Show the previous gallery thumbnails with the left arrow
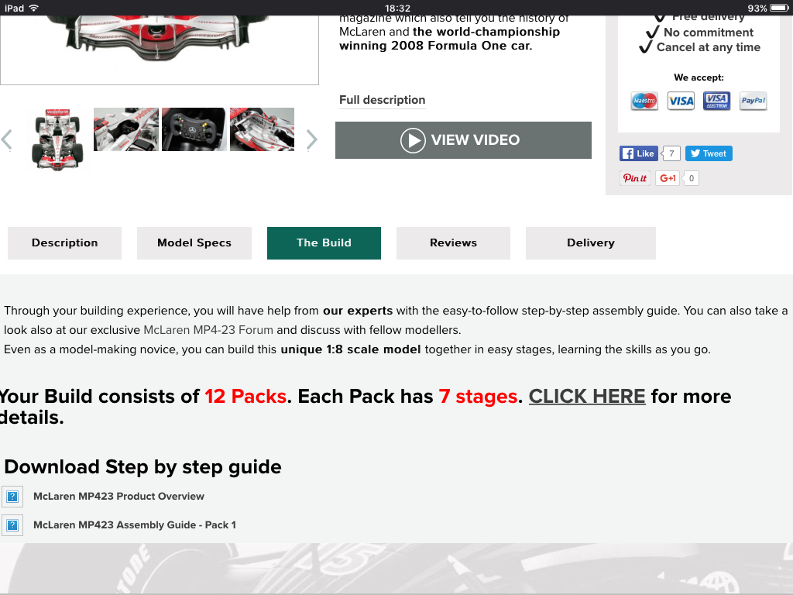The image size is (793, 595). tap(6, 139)
